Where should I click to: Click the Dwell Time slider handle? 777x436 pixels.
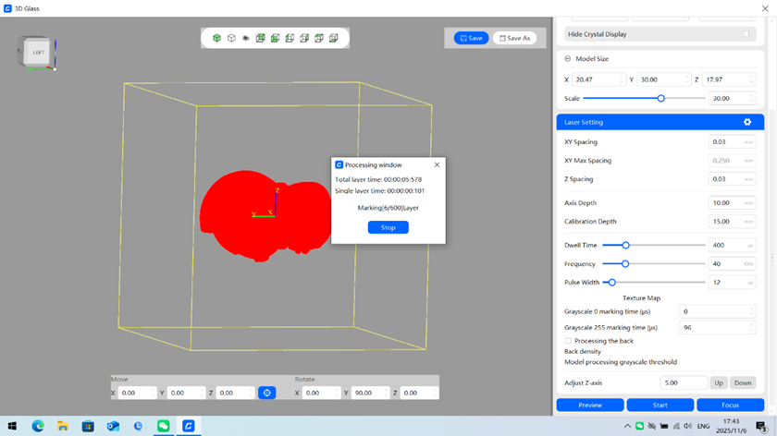[625, 246]
